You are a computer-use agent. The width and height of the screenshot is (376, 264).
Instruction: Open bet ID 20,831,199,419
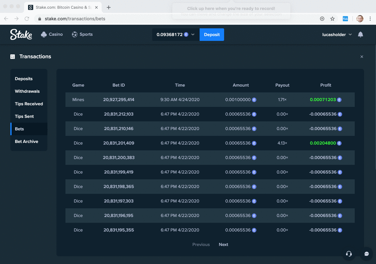coord(119,172)
